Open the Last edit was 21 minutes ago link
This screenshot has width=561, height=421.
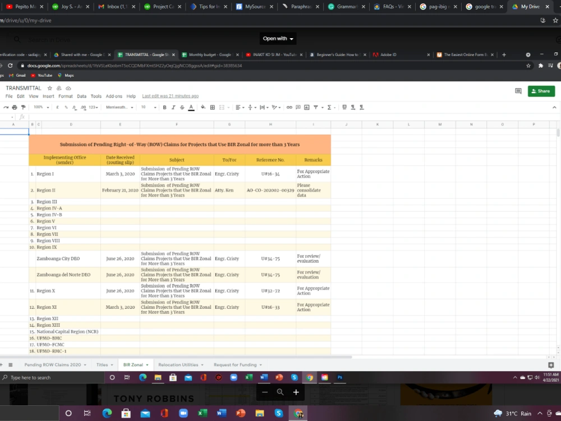[x=171, y=97]
